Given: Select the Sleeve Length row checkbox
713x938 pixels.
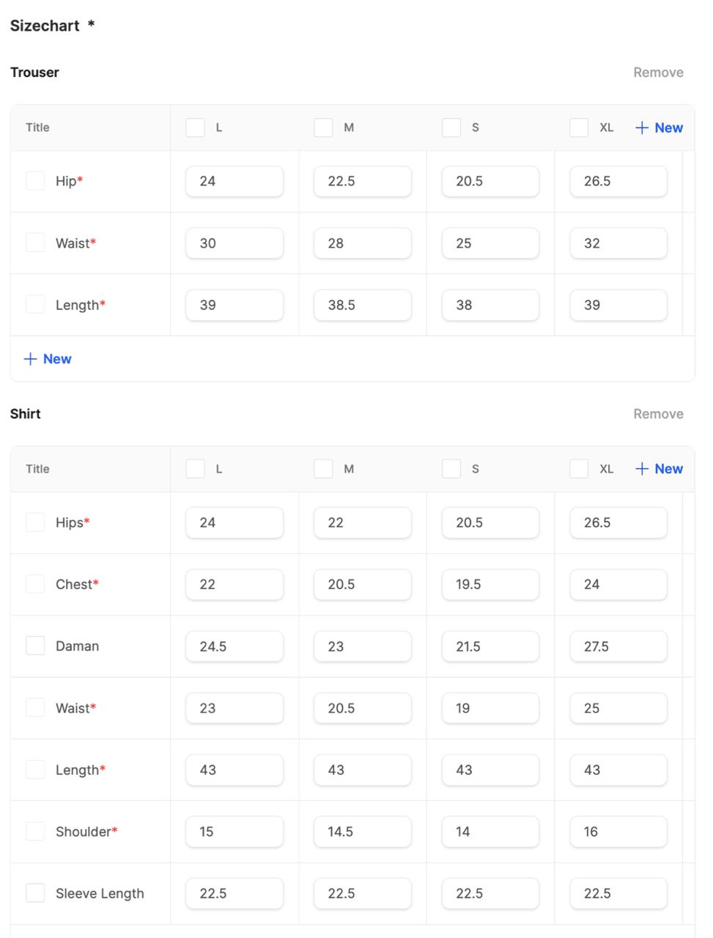Looking at the screenshot, I should 35,893.
